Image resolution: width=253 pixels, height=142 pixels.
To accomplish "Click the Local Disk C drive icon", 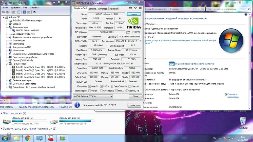I will (7, 121).
